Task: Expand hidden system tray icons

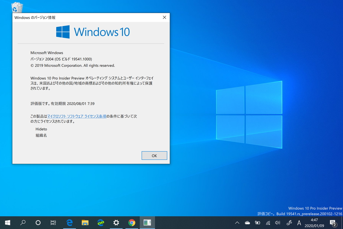Action: pyautogui.click(x=237, y=223)
